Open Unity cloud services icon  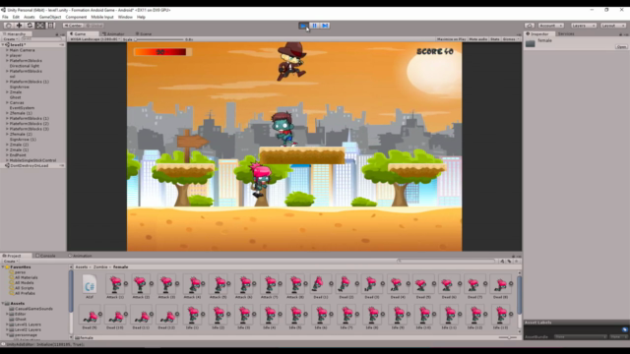point(530,26)
